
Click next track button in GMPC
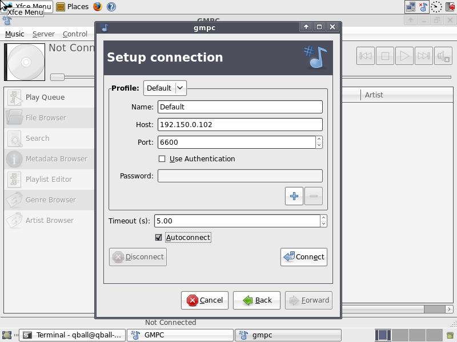point(423,56)
